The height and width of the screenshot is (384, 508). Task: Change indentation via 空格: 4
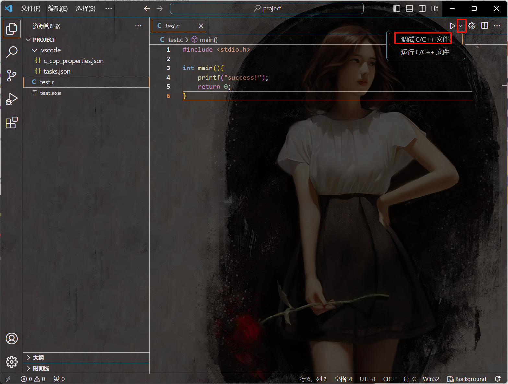343,379
